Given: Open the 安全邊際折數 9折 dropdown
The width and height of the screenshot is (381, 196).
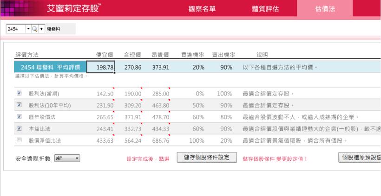Looking at the screenshot, I should tap(67, 158).
